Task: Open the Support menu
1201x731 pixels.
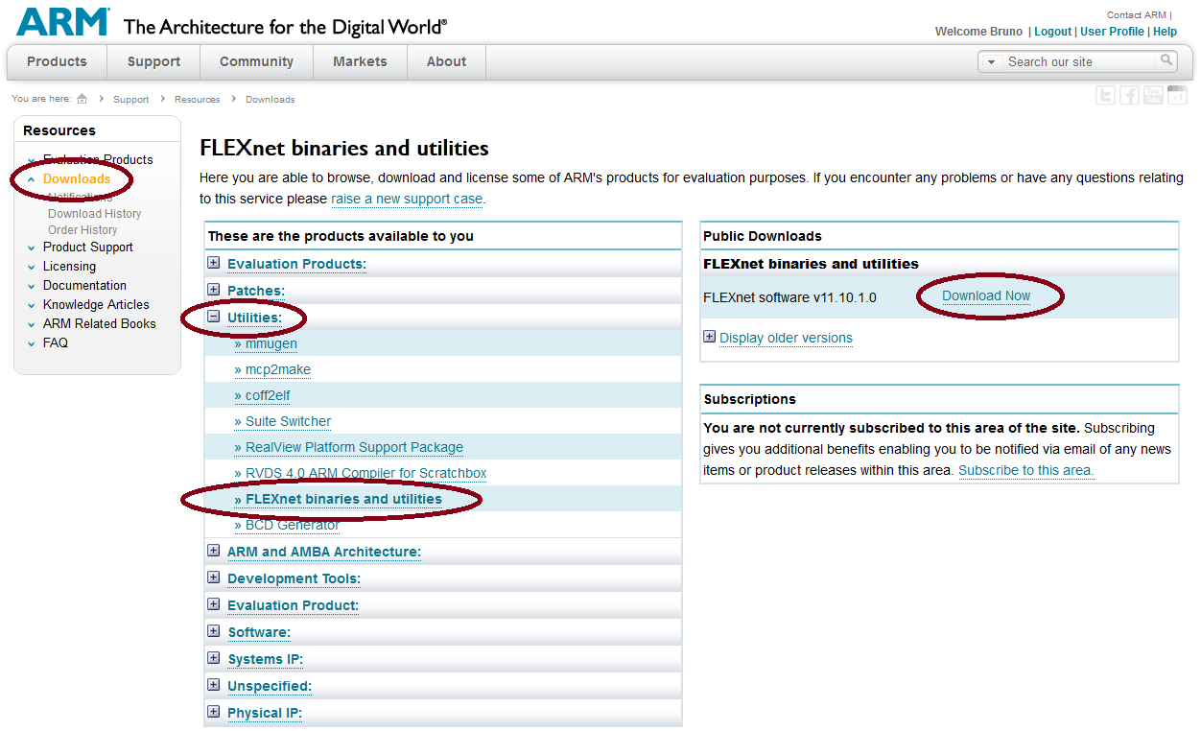Action: [x=153, y=61]
